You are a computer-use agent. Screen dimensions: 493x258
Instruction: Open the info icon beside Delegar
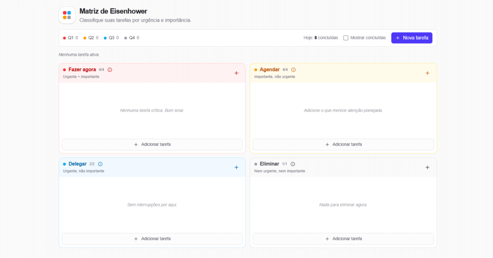tap(100, 164)
